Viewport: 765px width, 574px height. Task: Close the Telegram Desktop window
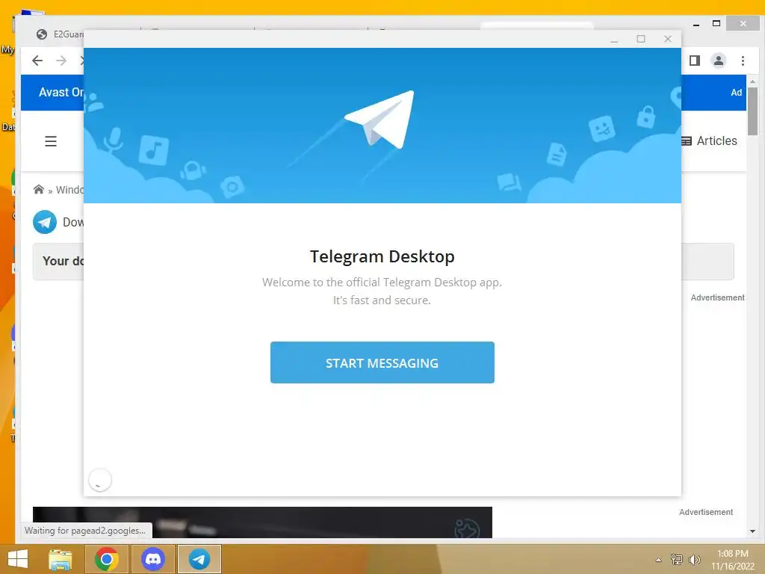668,39
